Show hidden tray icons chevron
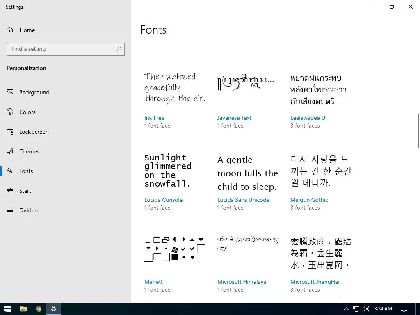 click(x=346, y=309)
